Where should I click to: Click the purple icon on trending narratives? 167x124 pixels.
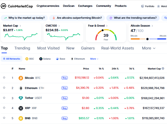pos(111,18)
